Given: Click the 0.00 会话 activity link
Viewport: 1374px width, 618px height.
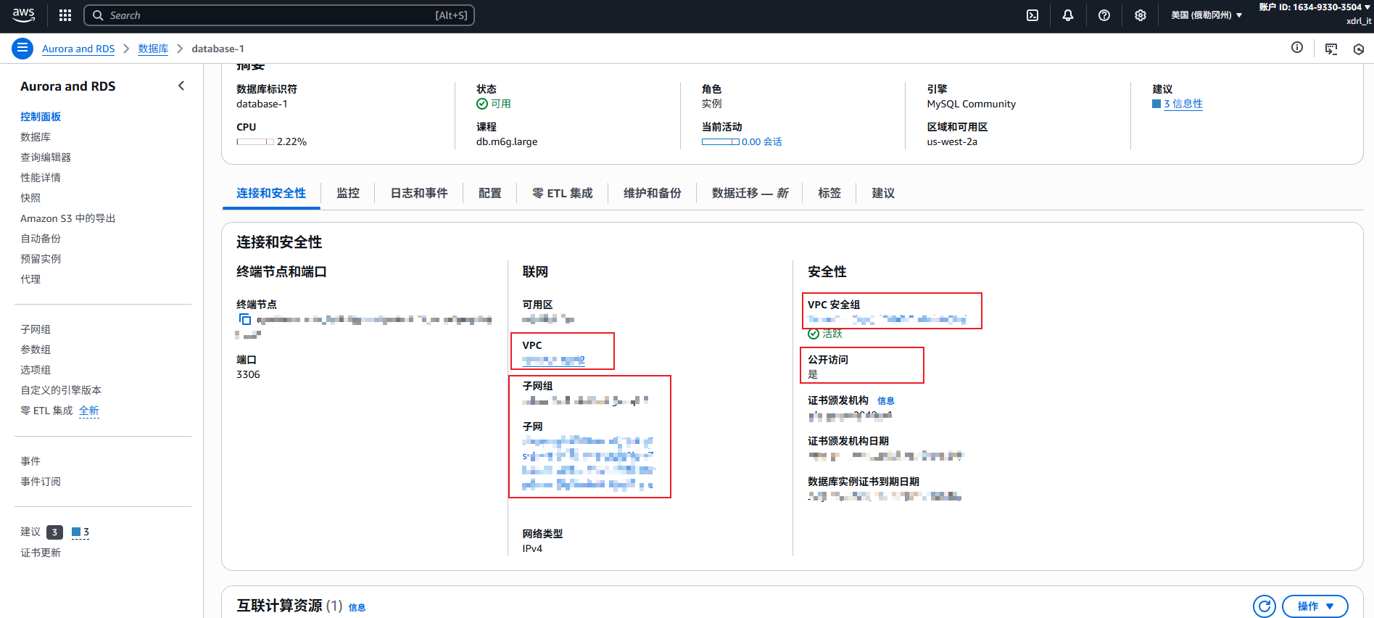Looking at the screenshot, I should click(761, 141).
